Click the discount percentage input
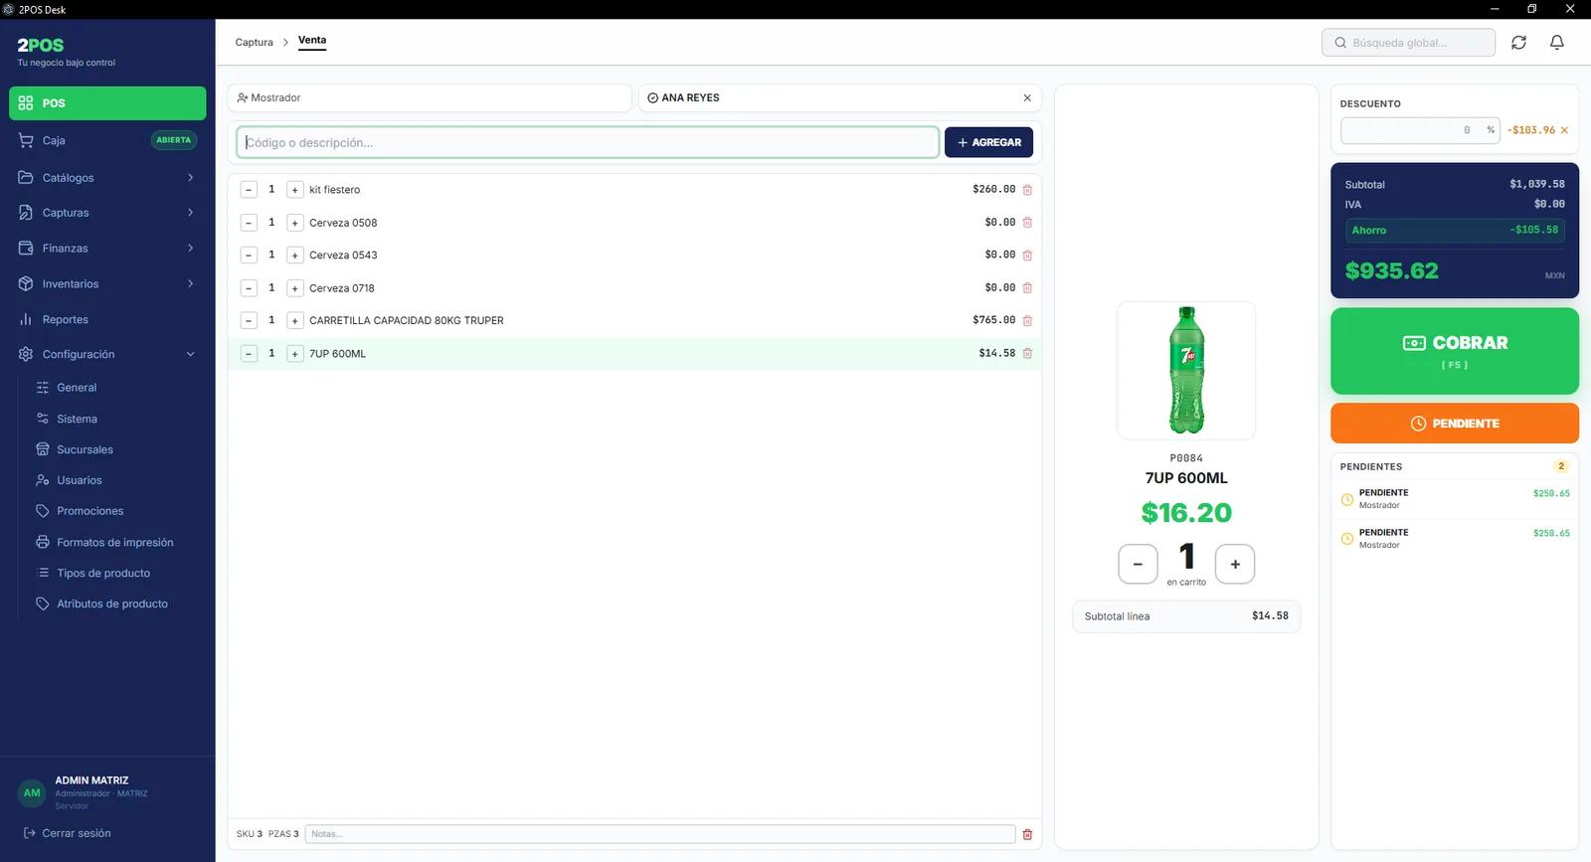The width and height of the screenshot is (1591, 862). pyautogui.click(x=1420, y=130)
